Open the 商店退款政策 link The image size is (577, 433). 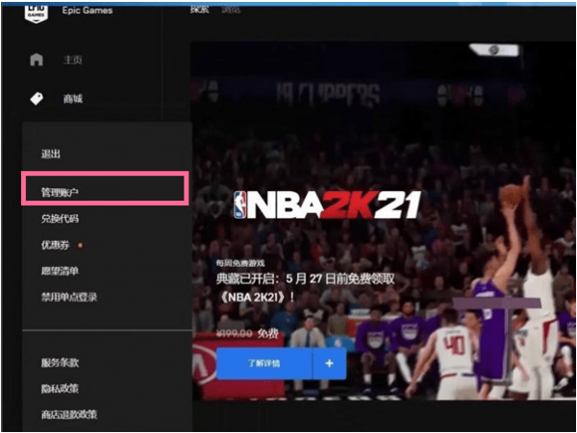coord(69,414)
